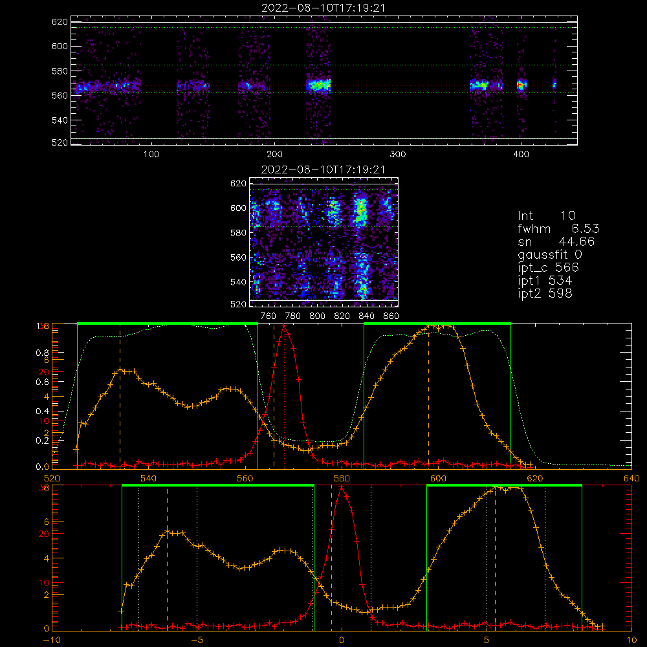Click x-axis label 520 on the third plot
The height and width of the screenshot is (647, 647).
click(x=52, y=478)
